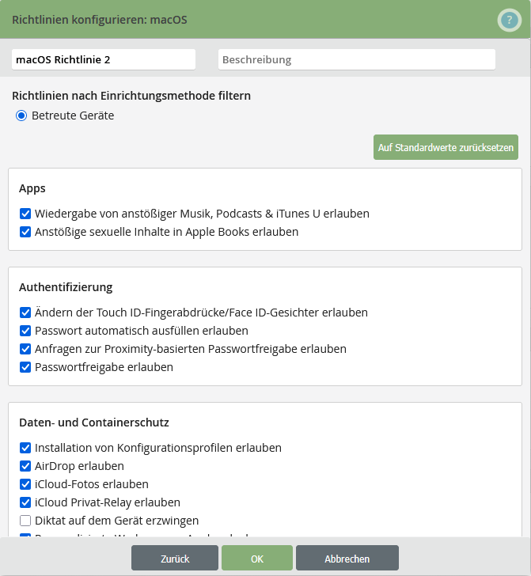Click the policy name field macOS Richtlinie 2

(103, 59)
